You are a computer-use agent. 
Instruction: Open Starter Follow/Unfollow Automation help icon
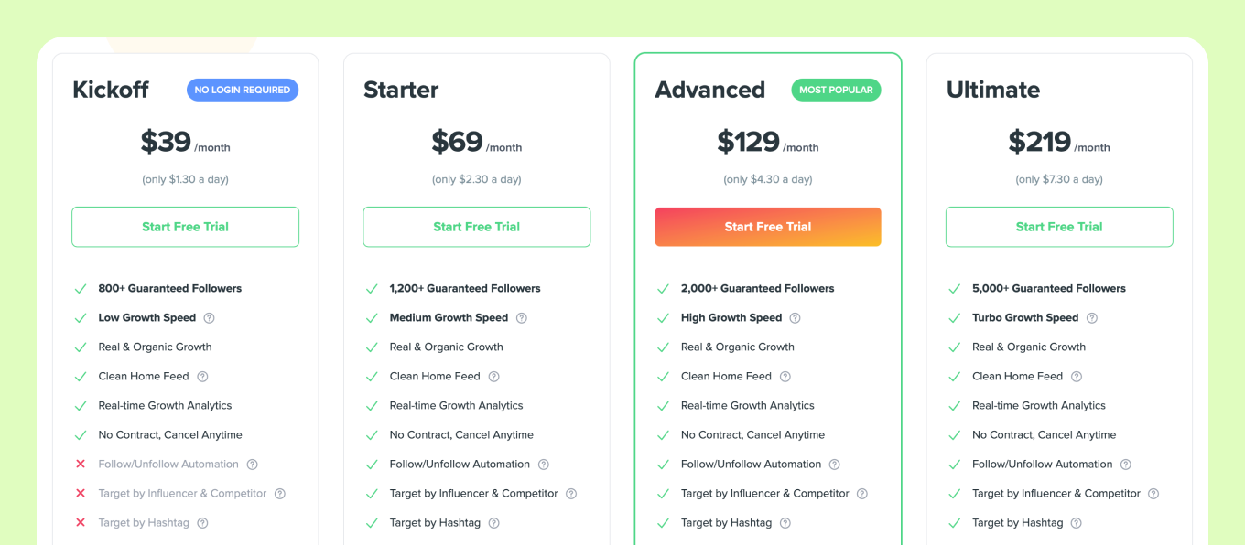click(543, 465)
